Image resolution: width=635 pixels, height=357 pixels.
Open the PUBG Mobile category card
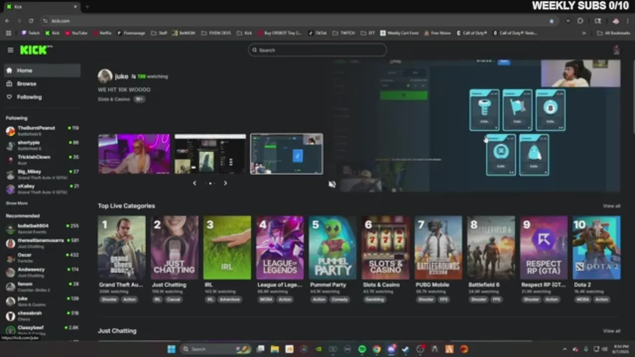[439, 248]
